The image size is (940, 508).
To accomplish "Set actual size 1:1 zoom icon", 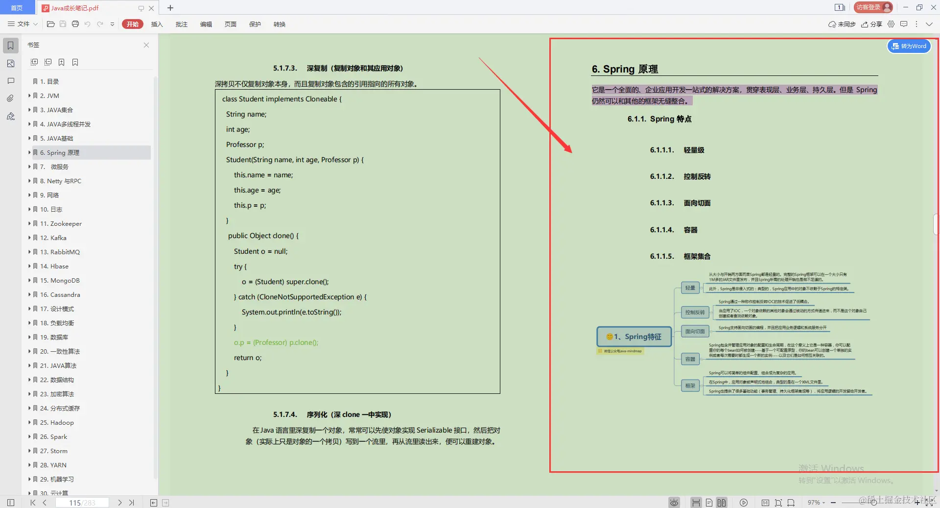I will (x=765, y=503).
